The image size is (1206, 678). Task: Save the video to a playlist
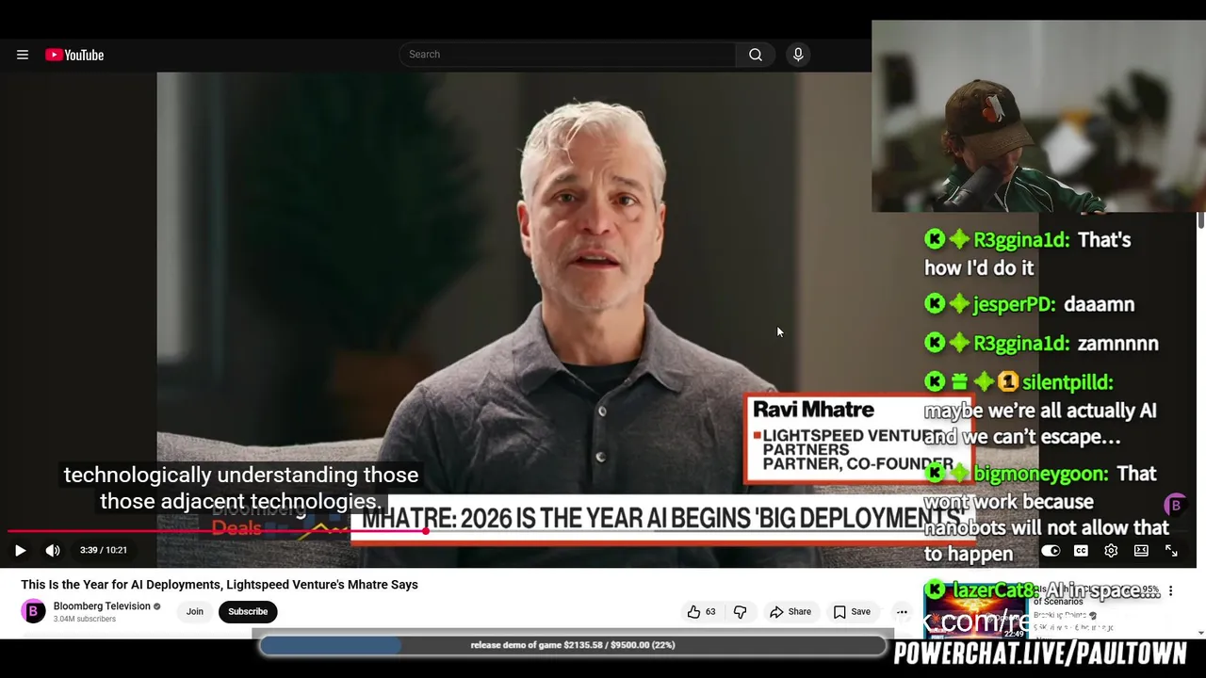(852, 612)
